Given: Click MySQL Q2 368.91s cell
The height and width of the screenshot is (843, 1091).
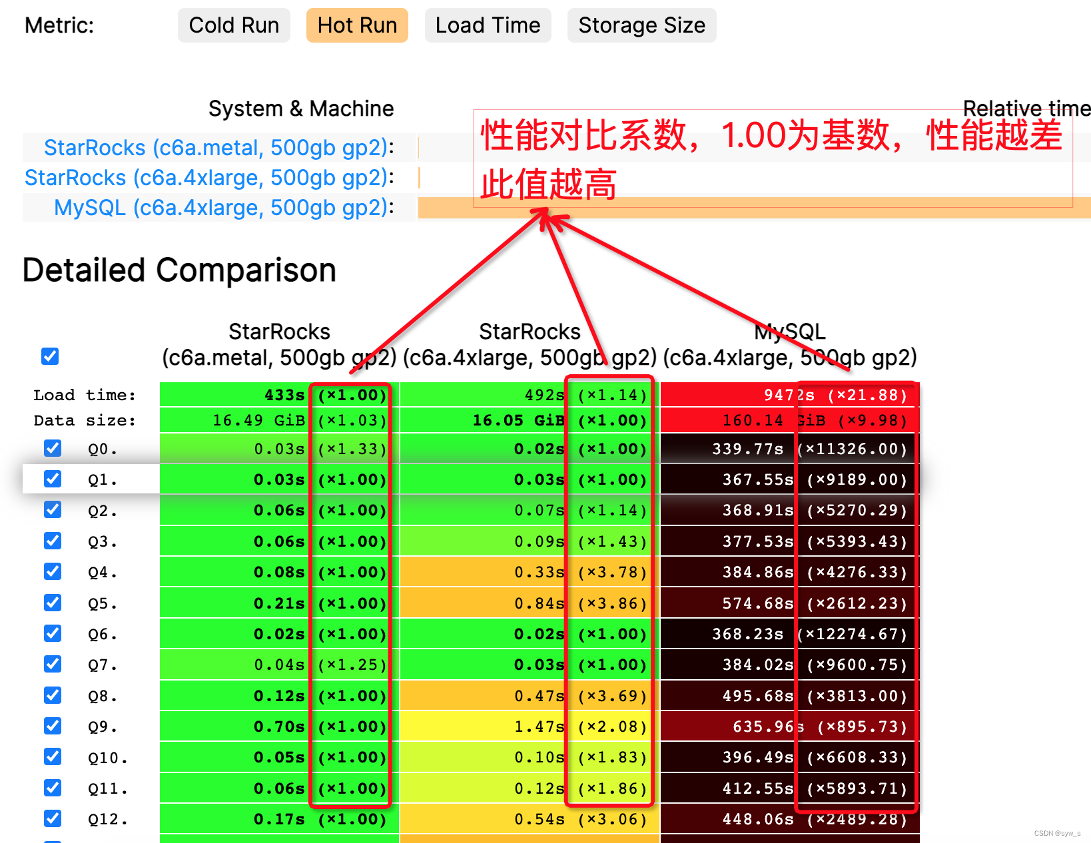Looking at the screenshot, I should [790, 510].
